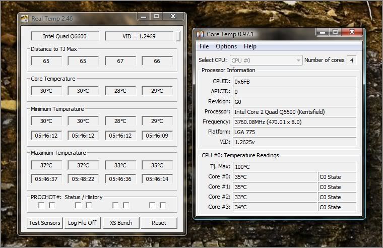Screen dimensions: 383x248
Task: Click the VID = 1.2469 field
Action: tap(139, 36)
